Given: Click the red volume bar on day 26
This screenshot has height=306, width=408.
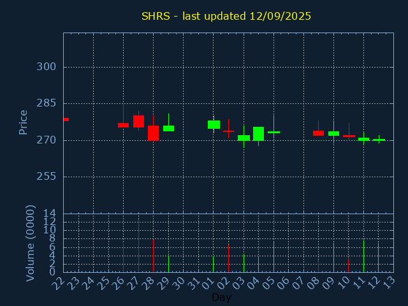Looking at the screenshot, I should [123, 258].
